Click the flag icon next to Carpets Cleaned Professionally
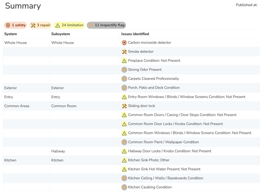 click(x=124, y=79)
